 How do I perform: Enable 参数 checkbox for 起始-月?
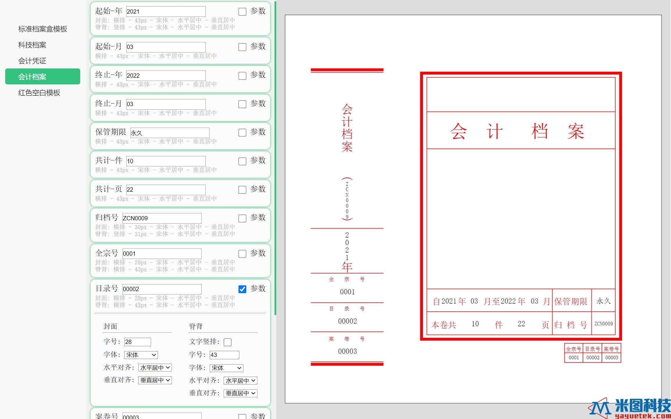point(242,47)
